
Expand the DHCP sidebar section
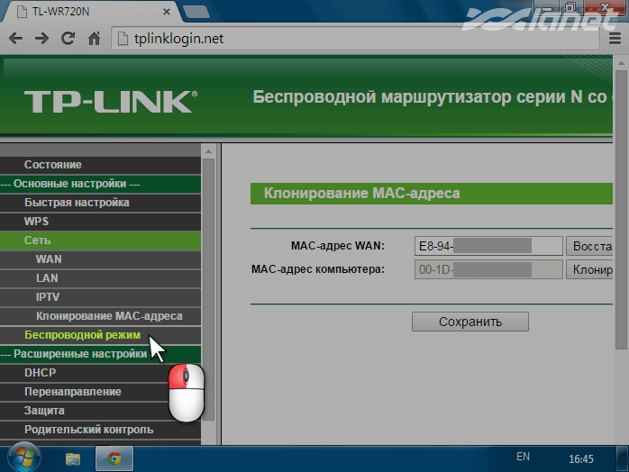pyautogui.click(x=41, y=373)
